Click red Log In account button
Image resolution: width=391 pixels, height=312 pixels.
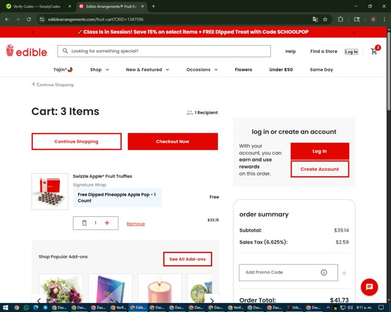point(320,151)
